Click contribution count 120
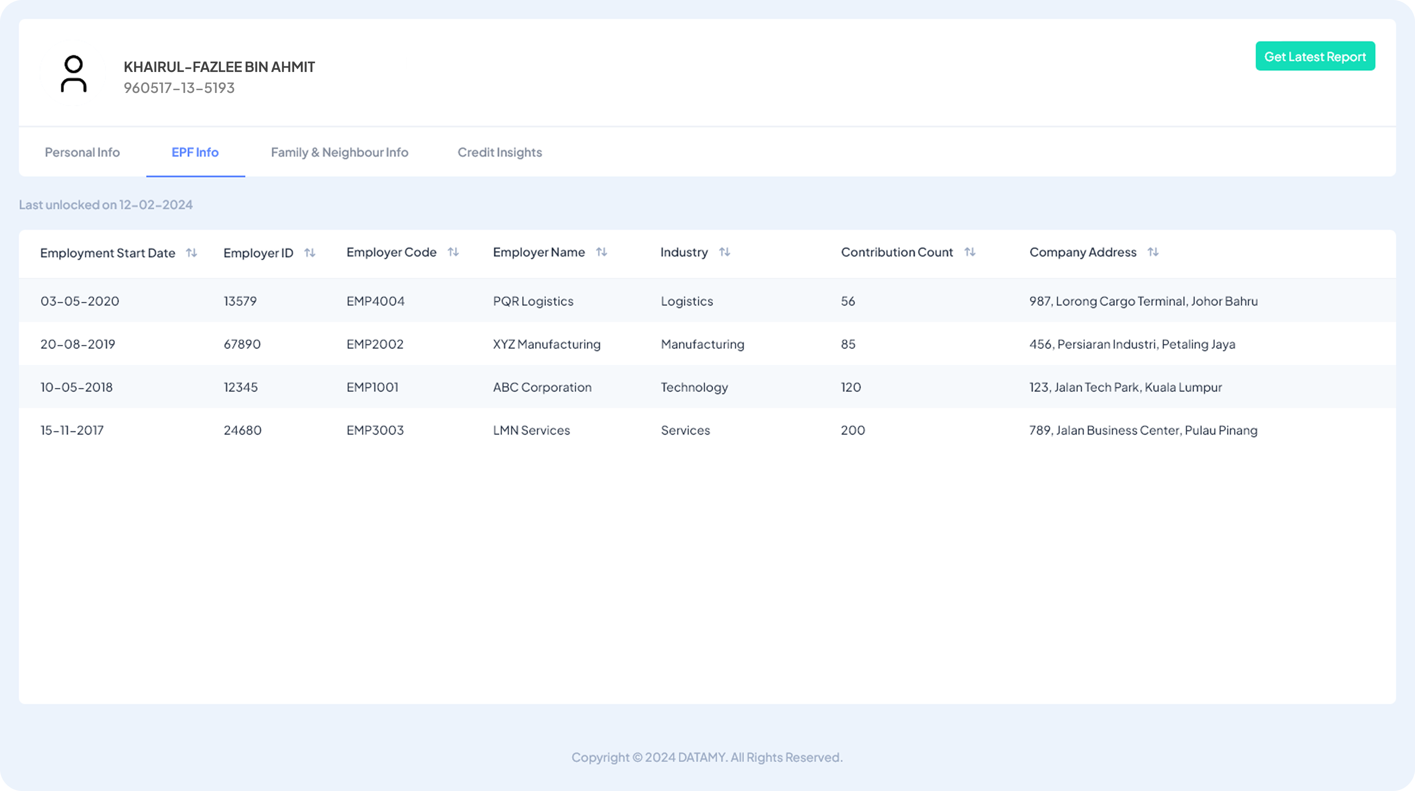 851,387
